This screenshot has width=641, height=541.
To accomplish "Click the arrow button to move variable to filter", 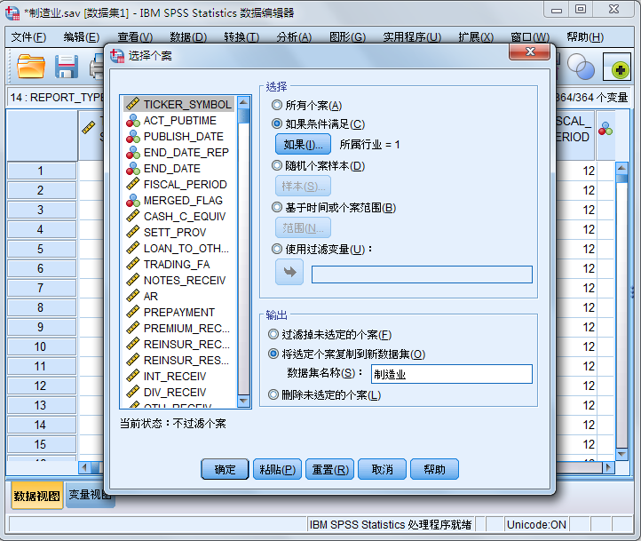I will 289,272.
